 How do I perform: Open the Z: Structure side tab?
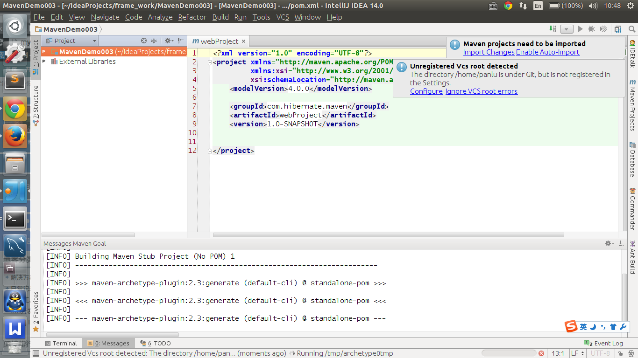(x=36, y=105)
